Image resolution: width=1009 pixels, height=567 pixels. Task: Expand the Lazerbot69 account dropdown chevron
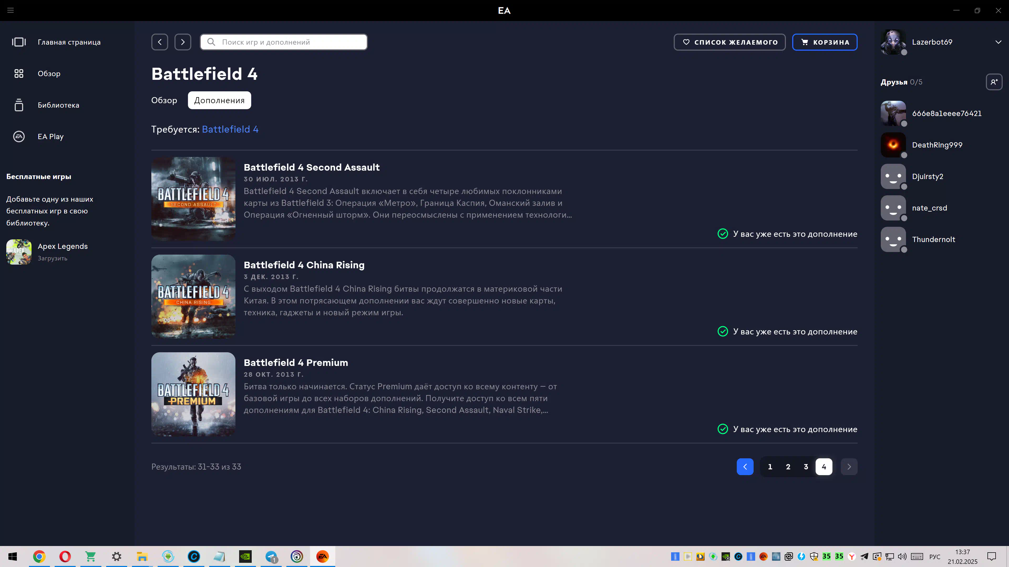[x=998, y=42]
